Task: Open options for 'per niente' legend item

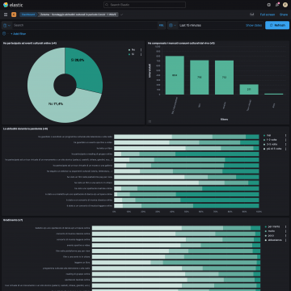Action: coord(285,227)
